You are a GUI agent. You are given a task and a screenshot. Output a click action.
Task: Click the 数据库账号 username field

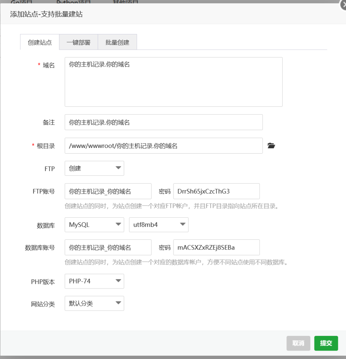tap(108, 248)
